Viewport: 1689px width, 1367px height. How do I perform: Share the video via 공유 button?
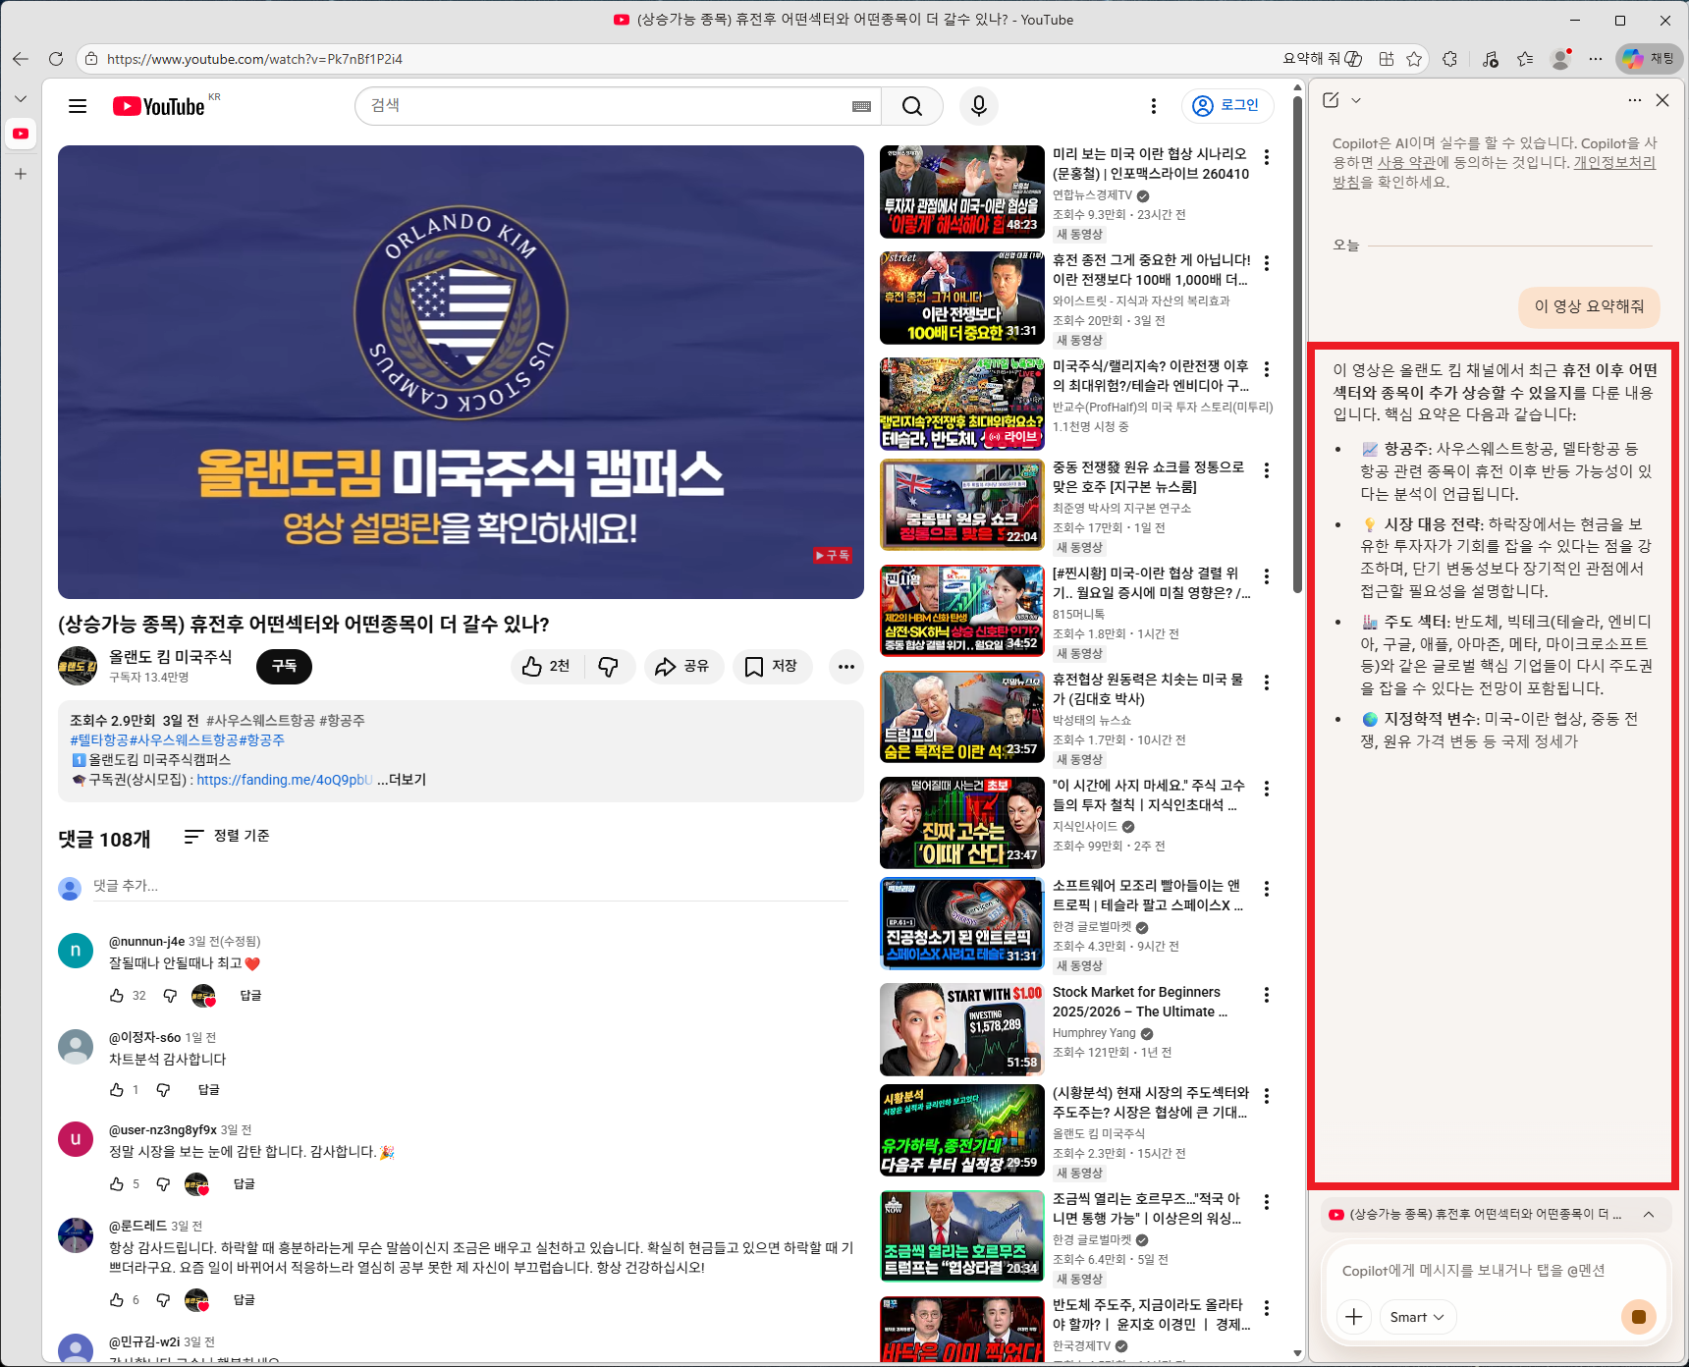[x=683, y=667]
